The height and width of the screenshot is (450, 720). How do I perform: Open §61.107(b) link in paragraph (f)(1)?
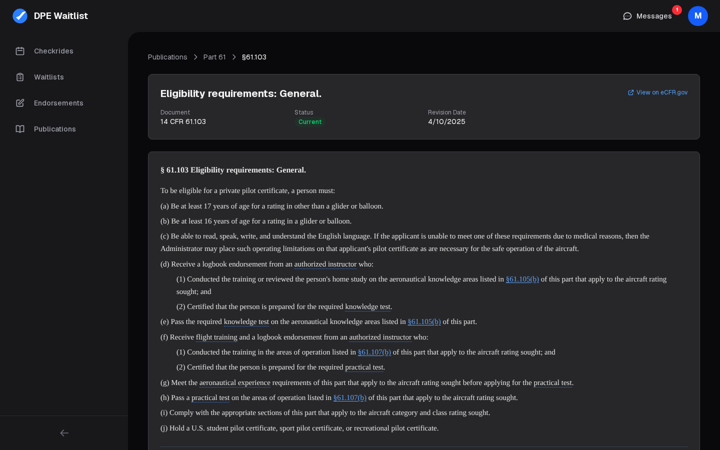374,352
